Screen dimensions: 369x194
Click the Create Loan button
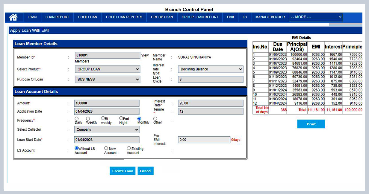coord(123,171)
